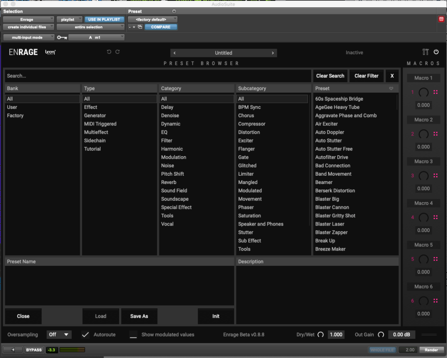Open the Preset header circle menu

[x=174, y=11]
